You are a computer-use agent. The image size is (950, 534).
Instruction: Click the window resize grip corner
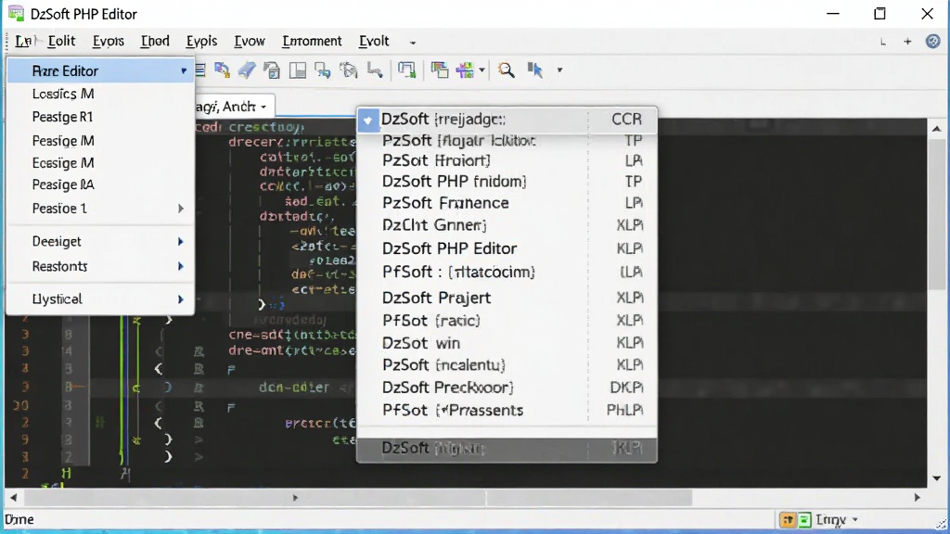coord(941,525)
